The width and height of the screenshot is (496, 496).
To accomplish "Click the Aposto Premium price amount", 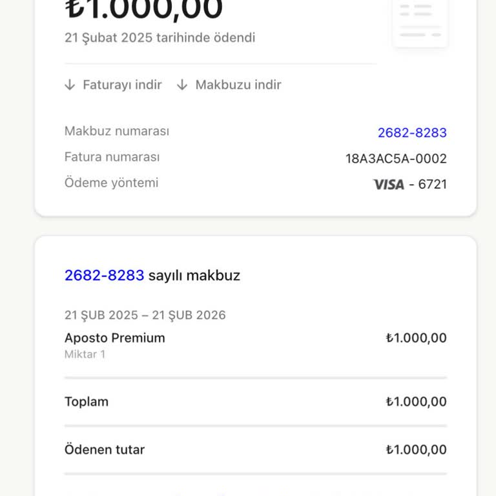I will pyautogui.click(x=416, y=338).
